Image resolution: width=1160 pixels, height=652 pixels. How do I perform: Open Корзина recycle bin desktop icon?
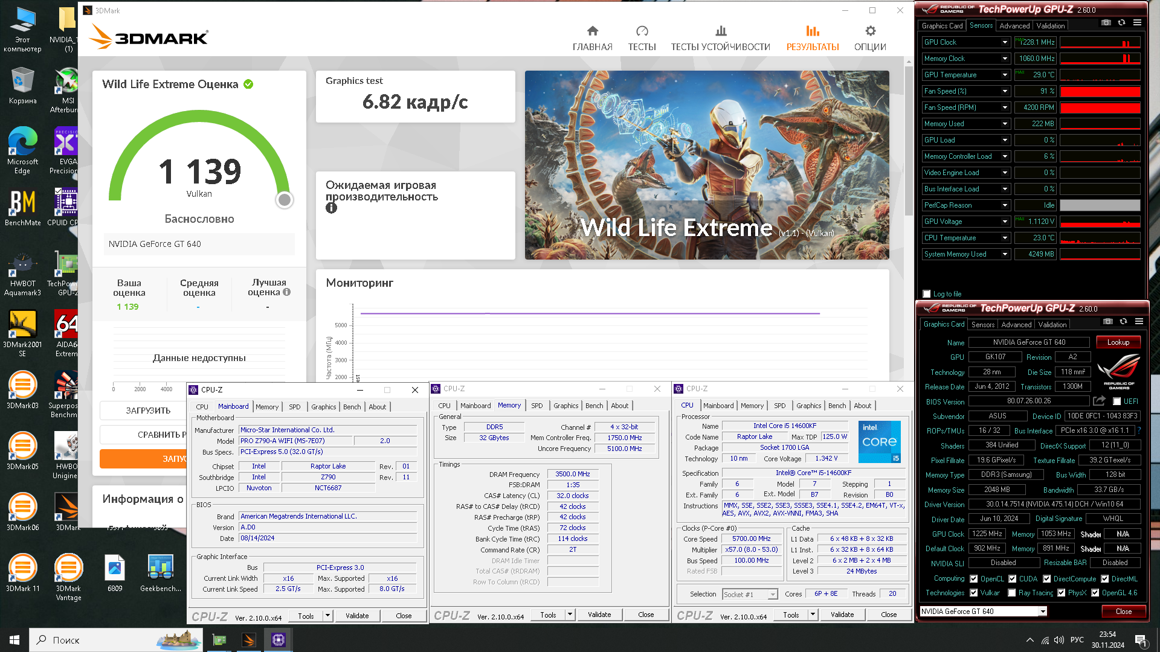[x=22, y=86]
